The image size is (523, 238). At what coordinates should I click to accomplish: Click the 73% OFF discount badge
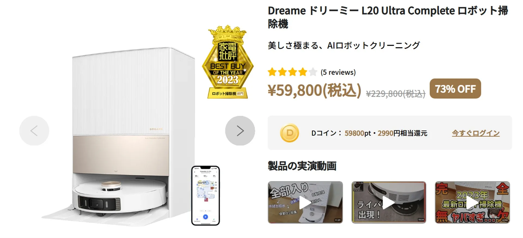click(x=455, y=89)
